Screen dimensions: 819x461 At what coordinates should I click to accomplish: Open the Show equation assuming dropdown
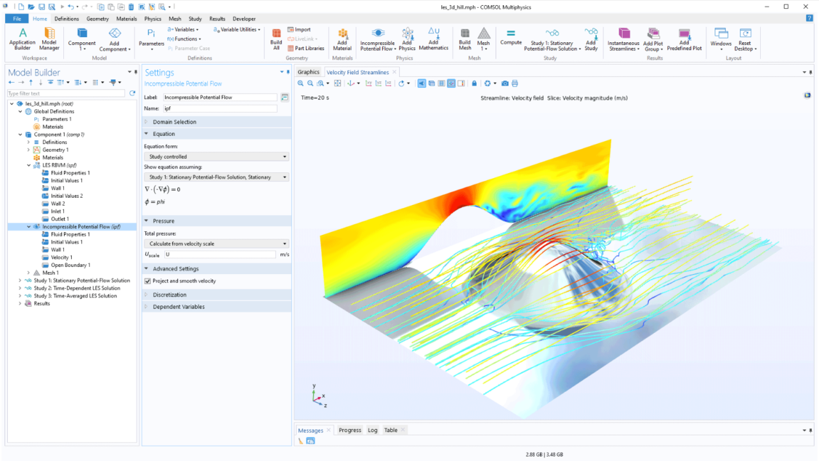point(216,177)
